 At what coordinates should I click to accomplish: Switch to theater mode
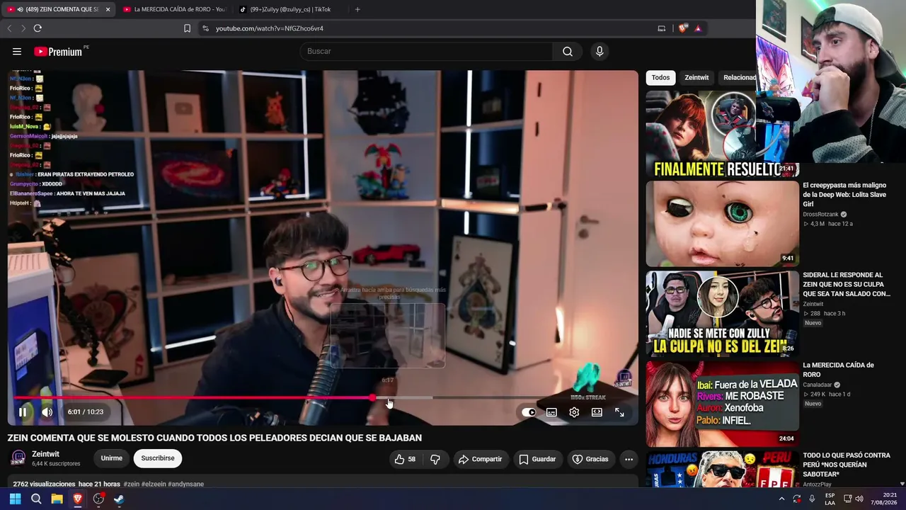(x=597, y=412)
